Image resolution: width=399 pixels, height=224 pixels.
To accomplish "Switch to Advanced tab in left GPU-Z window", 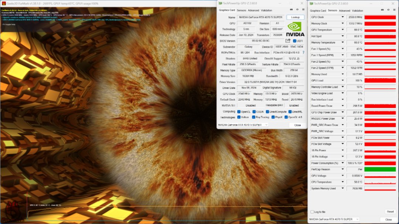I will tap(253, 10).
